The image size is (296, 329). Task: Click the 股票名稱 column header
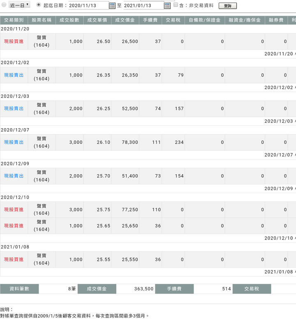[x=42, y=20]
